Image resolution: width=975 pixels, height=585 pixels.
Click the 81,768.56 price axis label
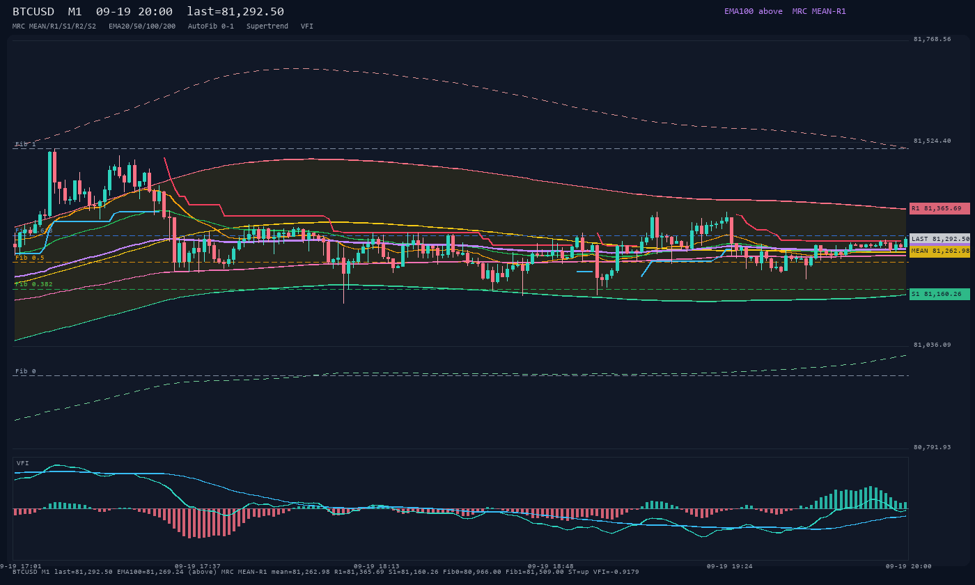point(932,39)
